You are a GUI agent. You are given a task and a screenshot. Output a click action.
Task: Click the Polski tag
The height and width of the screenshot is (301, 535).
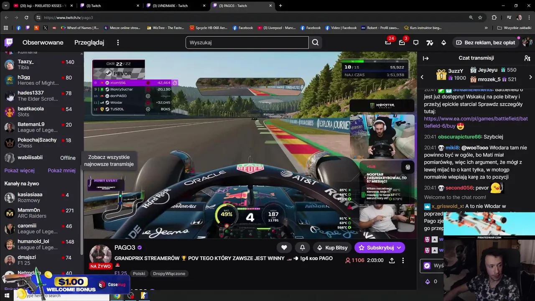point(139,273)
